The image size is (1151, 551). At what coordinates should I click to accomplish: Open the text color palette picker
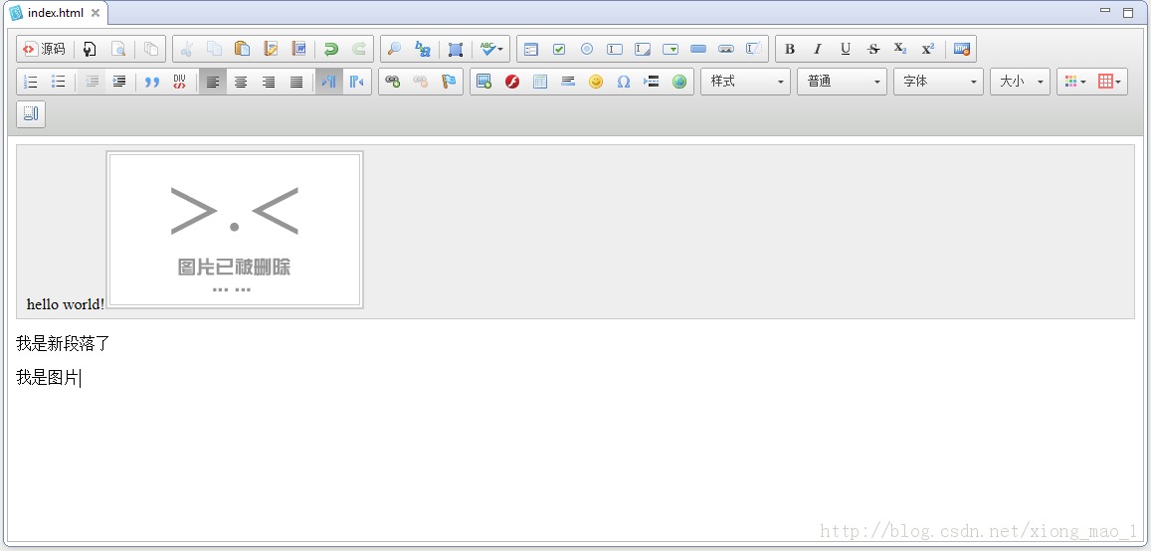click(x=1073, y=82)
